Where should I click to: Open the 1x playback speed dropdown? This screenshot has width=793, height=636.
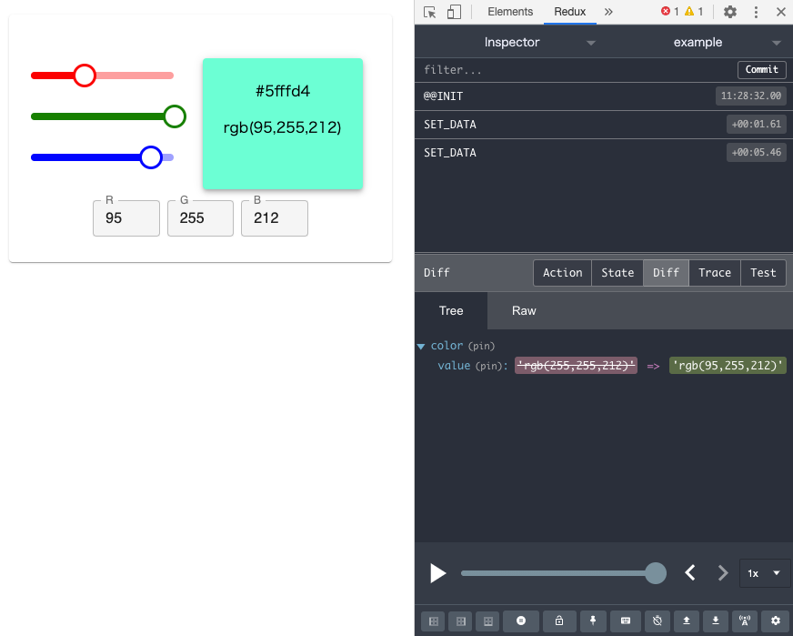[764, 573]
